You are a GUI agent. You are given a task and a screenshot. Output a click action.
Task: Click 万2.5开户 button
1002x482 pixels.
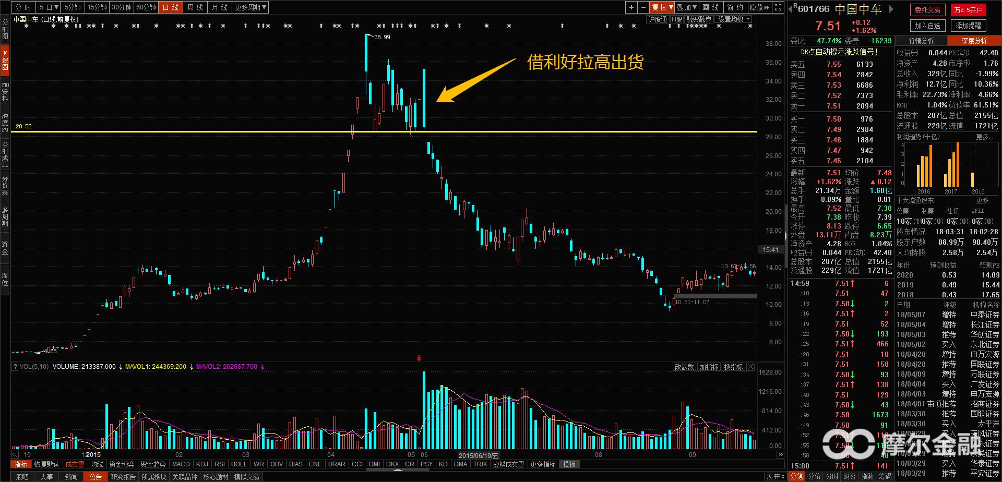click(x=968, y=10)
